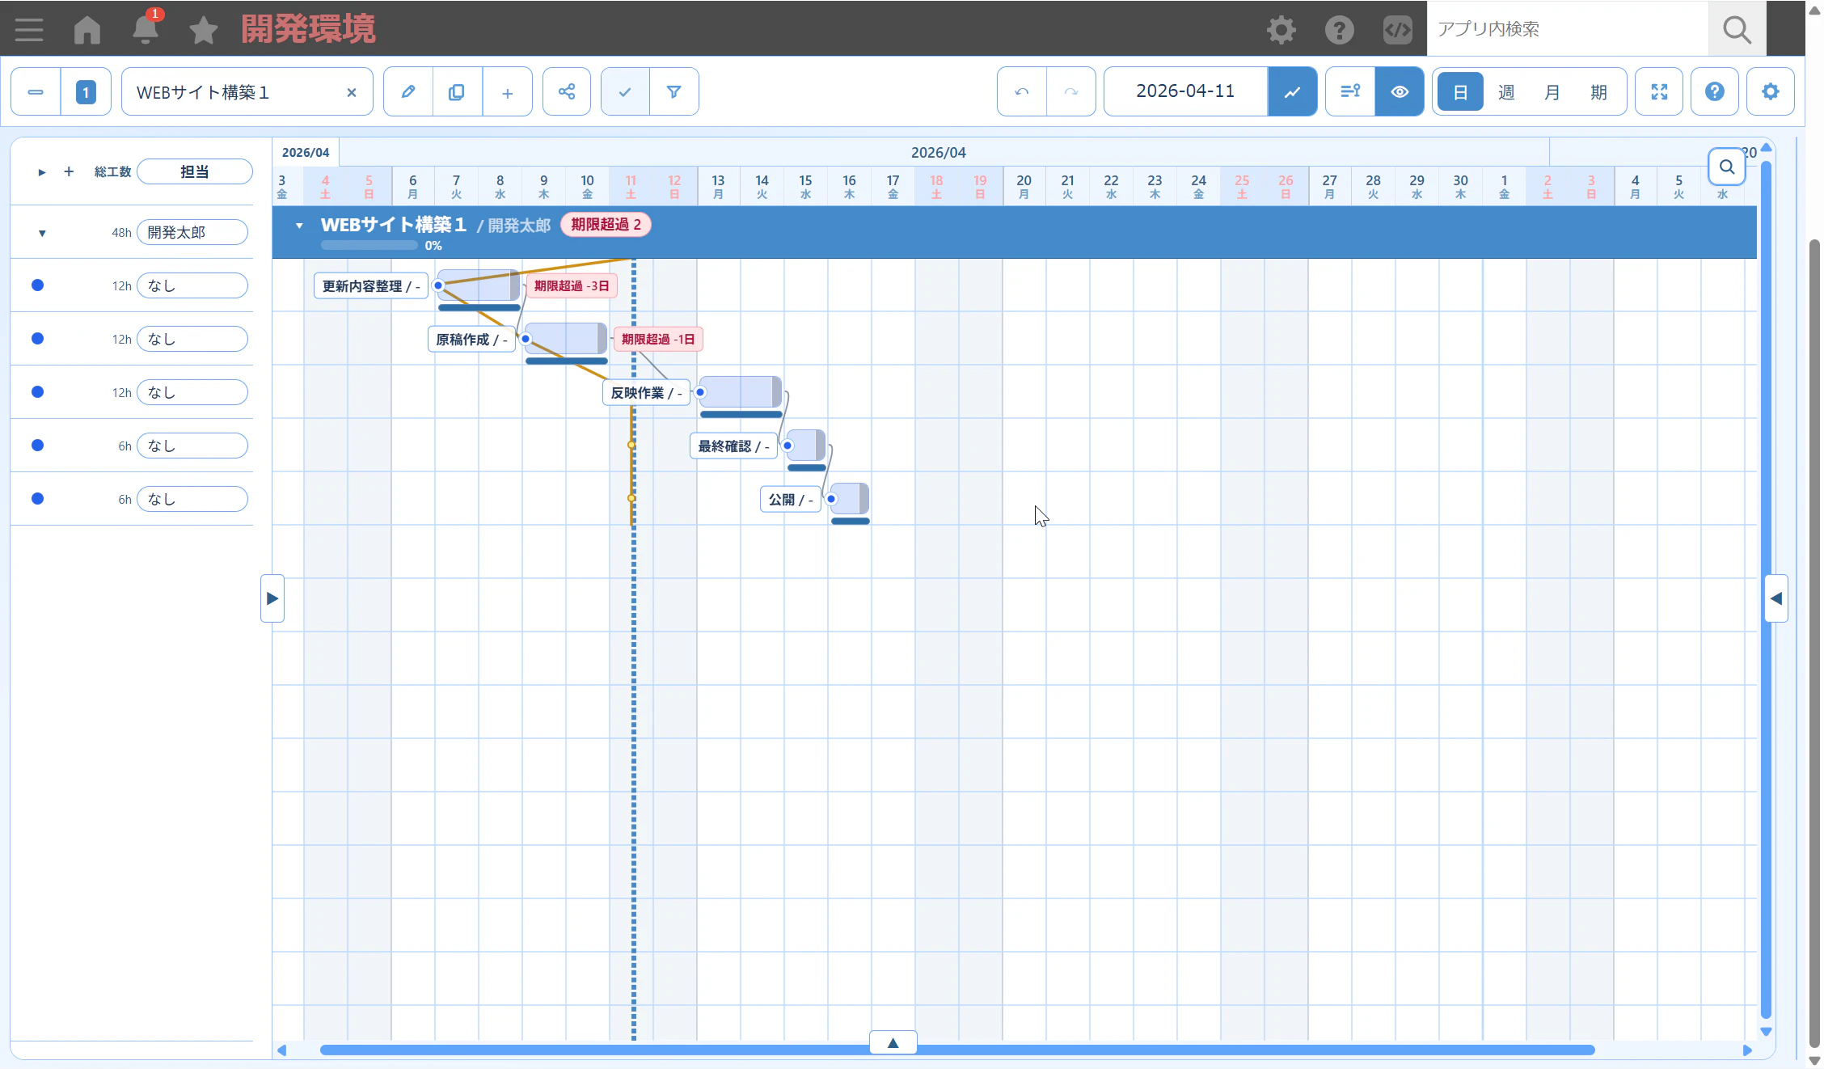Toggle the eye visibility button

(1400, 92)
